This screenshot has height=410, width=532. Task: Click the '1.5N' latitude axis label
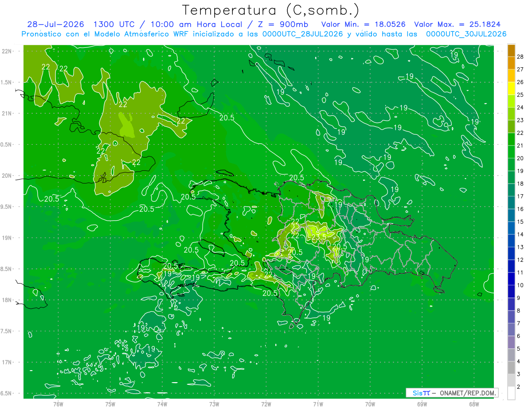(6, 82)
